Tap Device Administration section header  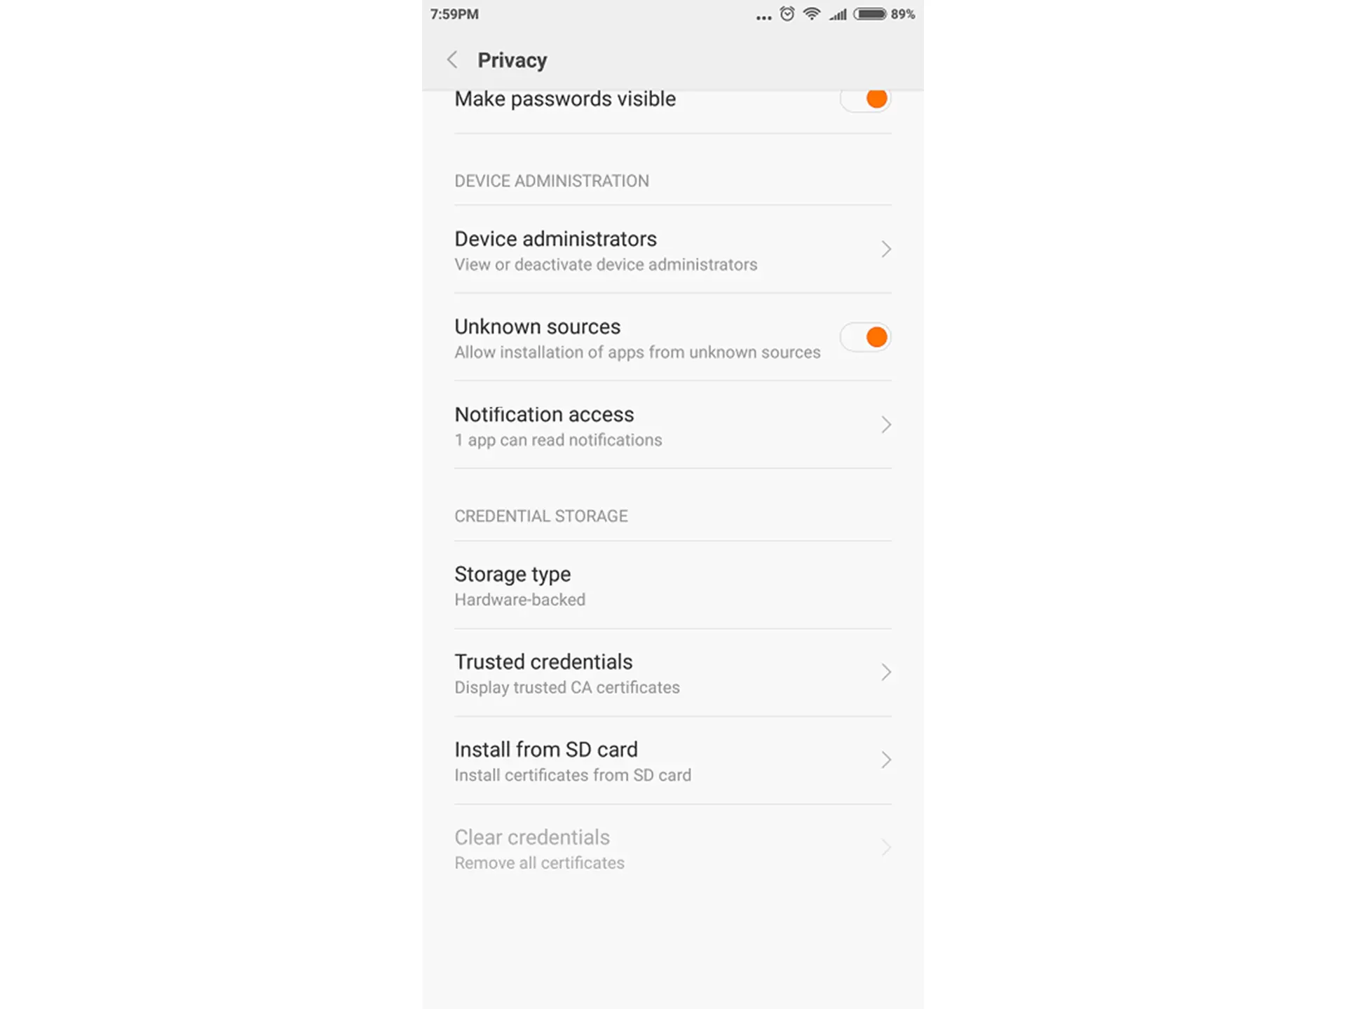click(x=551, y=180)
